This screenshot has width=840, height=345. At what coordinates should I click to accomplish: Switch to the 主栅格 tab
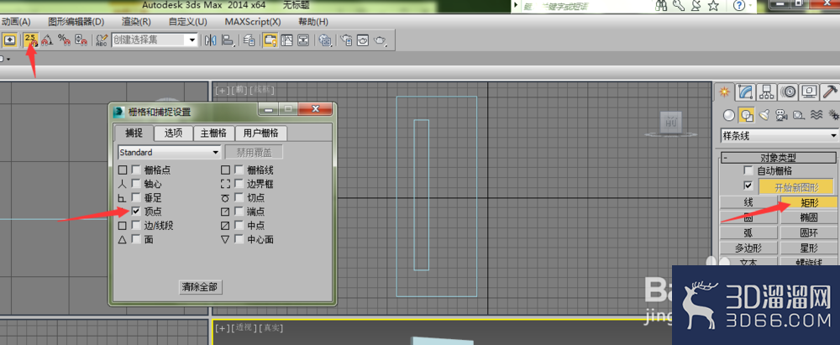point(213,133)
